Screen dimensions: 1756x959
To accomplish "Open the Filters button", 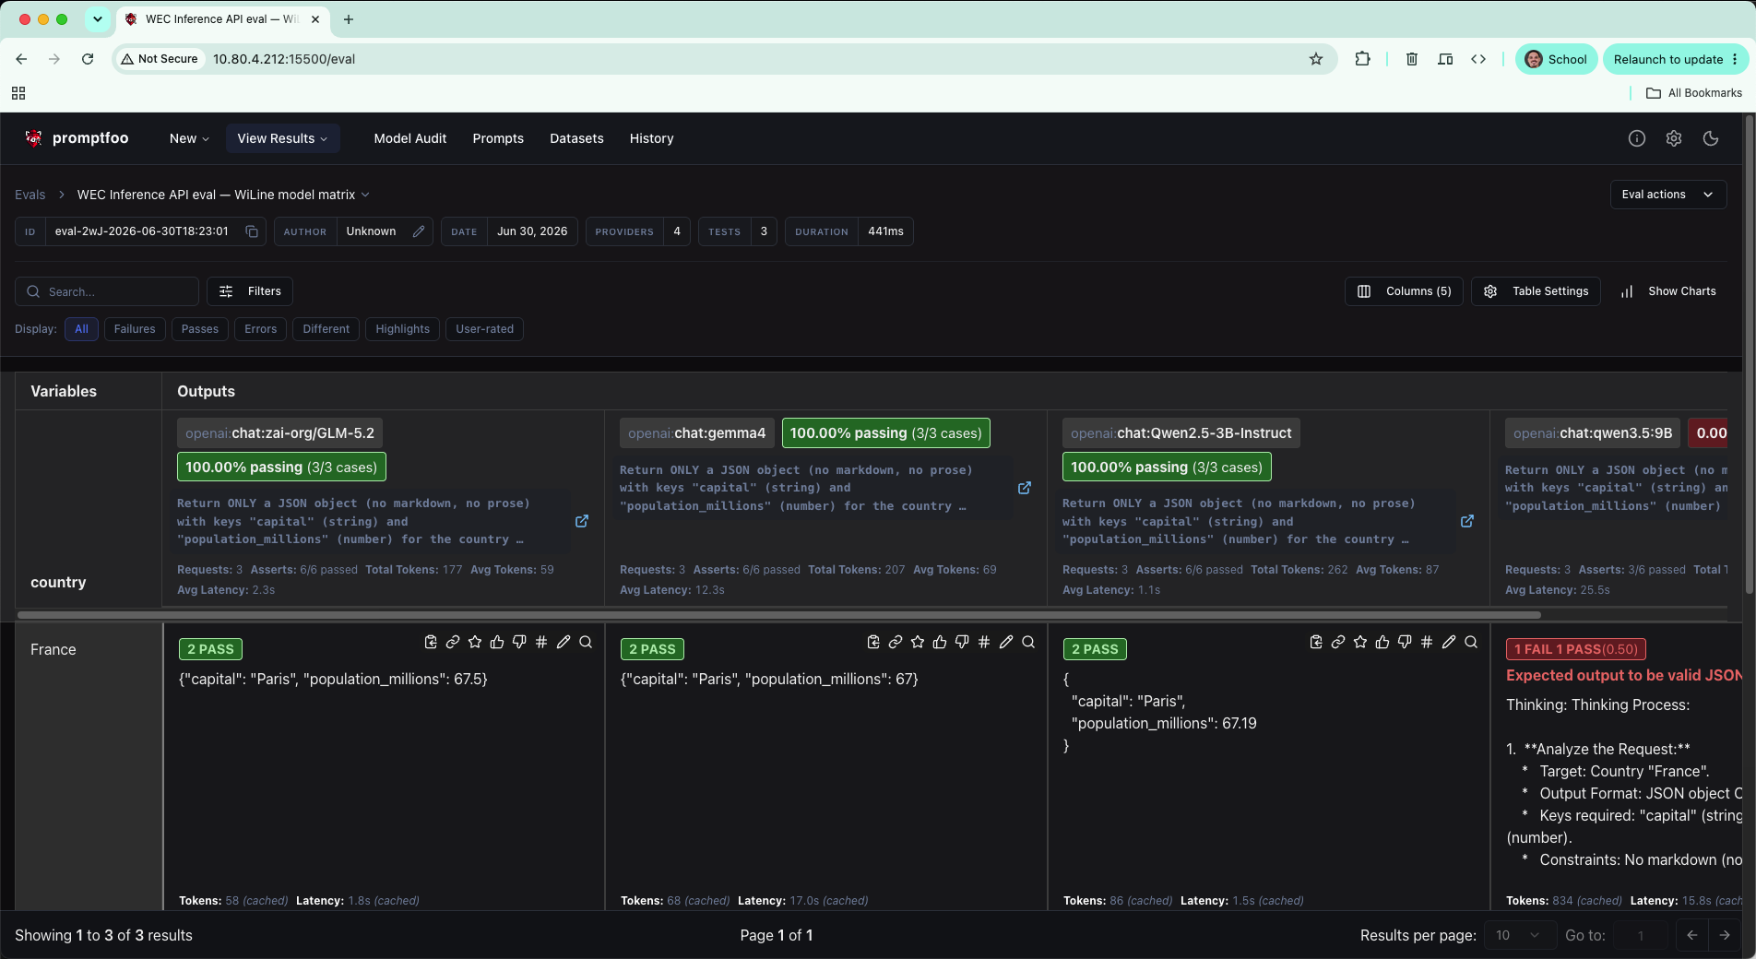I will point(250,291).
